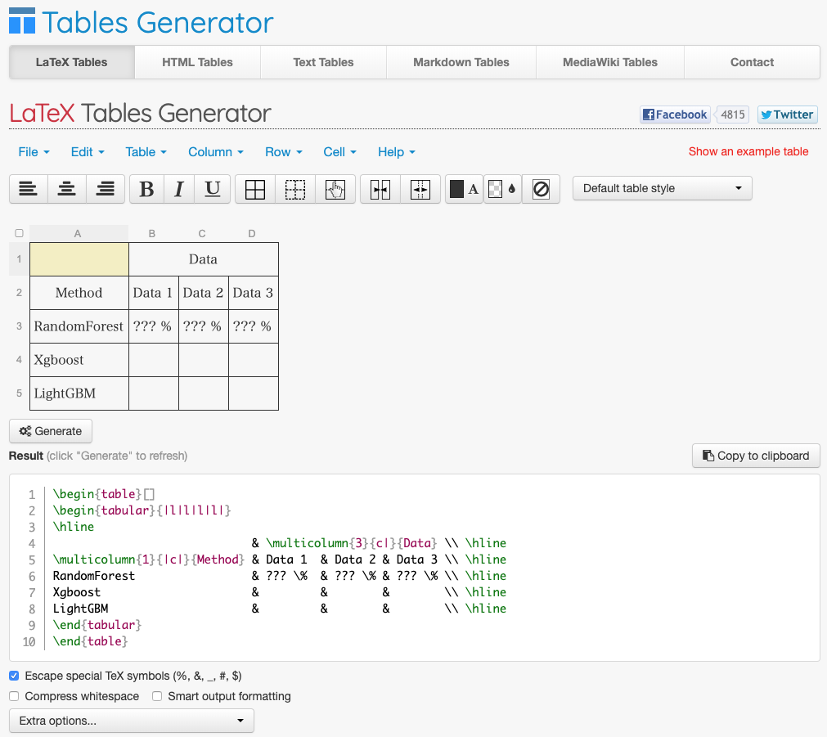Open the Column menu dropdown
827x737 pixels.
click(216, 152)
